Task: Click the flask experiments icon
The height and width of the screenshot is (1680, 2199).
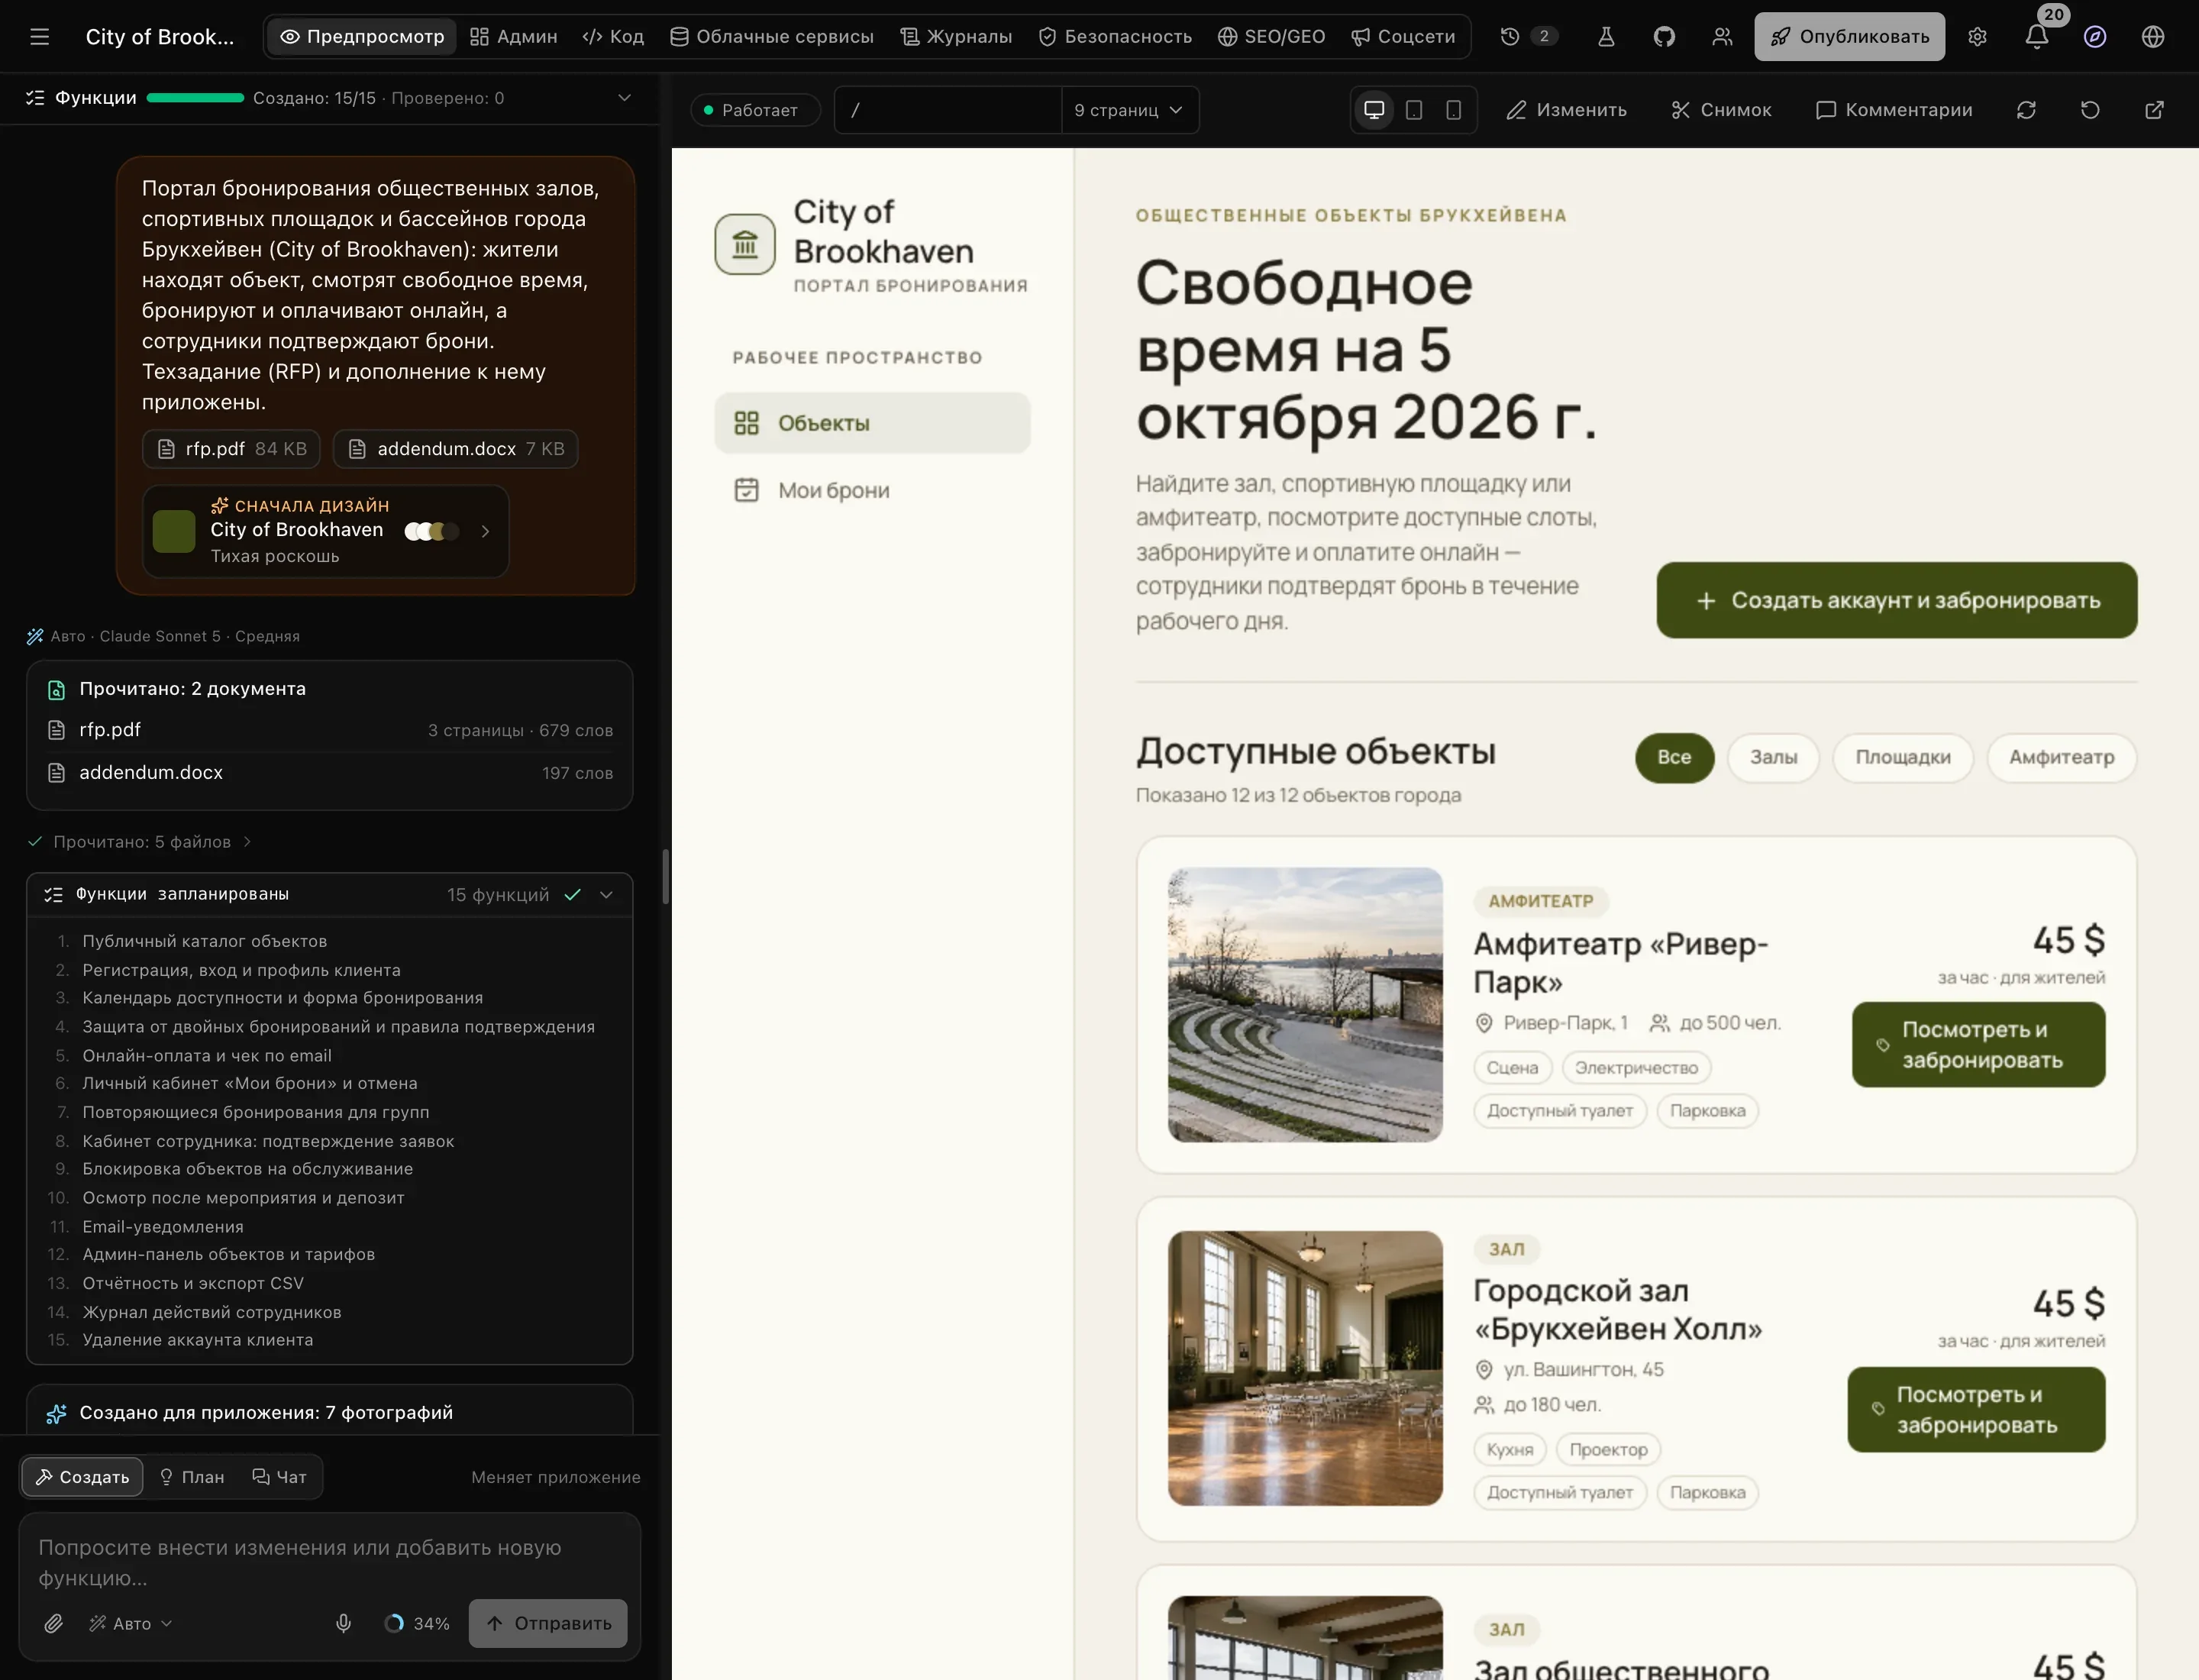Action: tap(1606, 37)
